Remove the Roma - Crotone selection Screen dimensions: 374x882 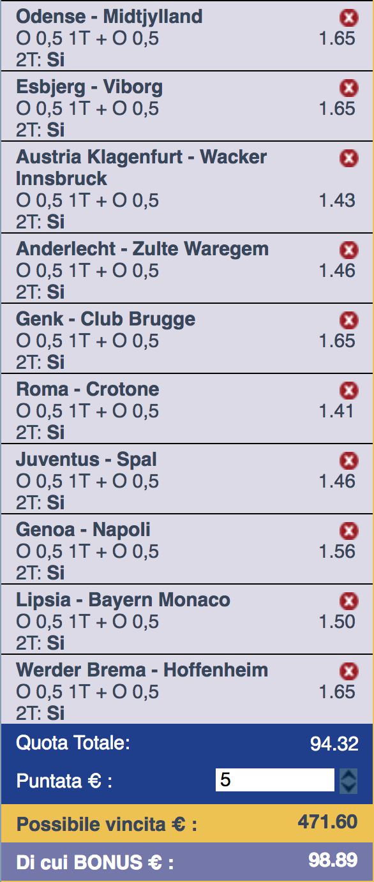(349, 390)
